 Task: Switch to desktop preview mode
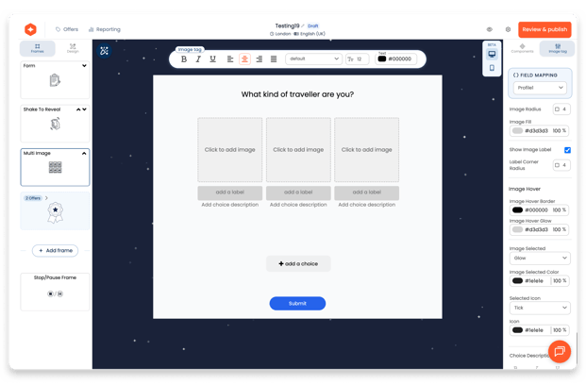(492, 54)
